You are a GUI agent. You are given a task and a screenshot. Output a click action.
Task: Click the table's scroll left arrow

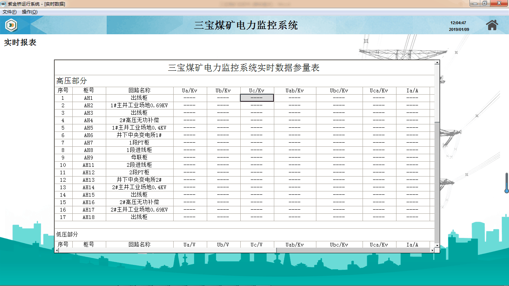click(57, 250)
